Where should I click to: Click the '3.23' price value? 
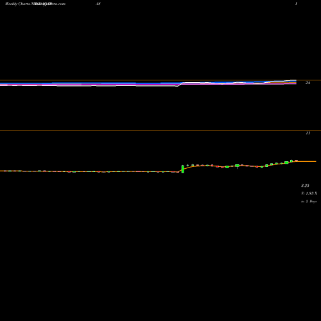[x=305, y=186]
